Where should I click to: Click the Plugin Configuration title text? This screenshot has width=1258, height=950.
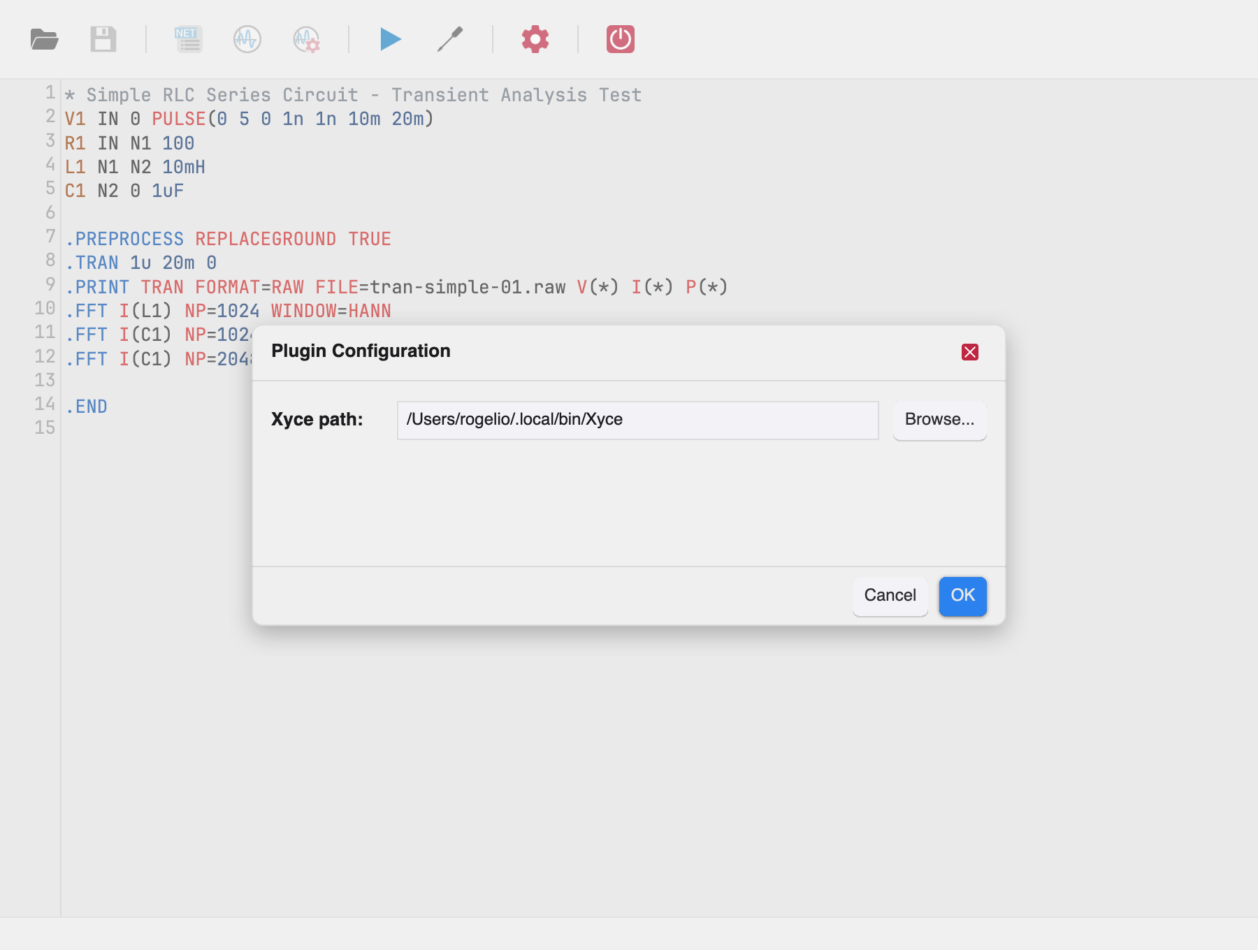[x=361, y=351]
